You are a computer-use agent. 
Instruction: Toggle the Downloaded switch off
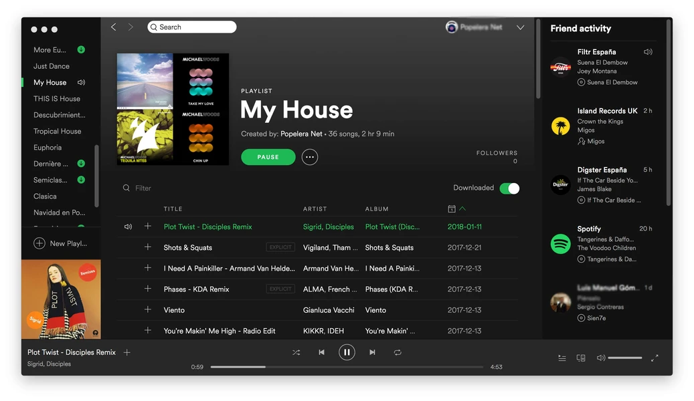(509, 188)
